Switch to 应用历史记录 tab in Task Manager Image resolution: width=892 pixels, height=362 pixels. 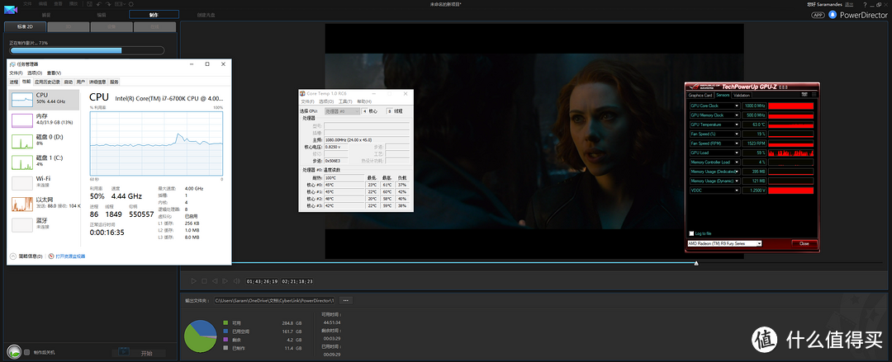coord(48,82)
